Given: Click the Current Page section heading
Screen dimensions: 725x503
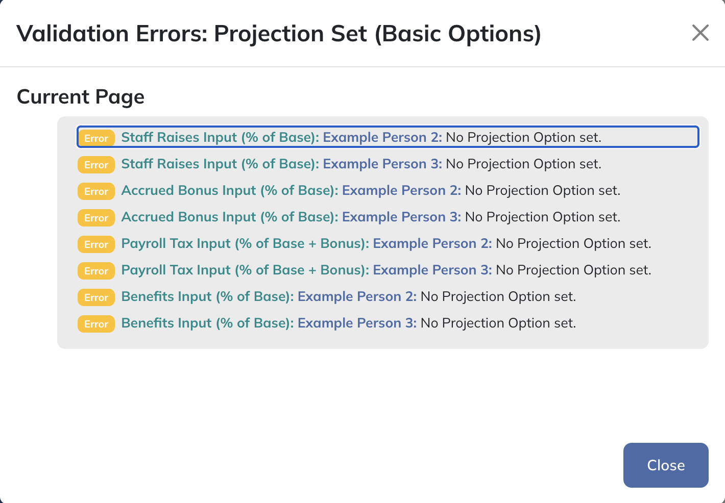Looking at the screenshot, I should 81,96.
